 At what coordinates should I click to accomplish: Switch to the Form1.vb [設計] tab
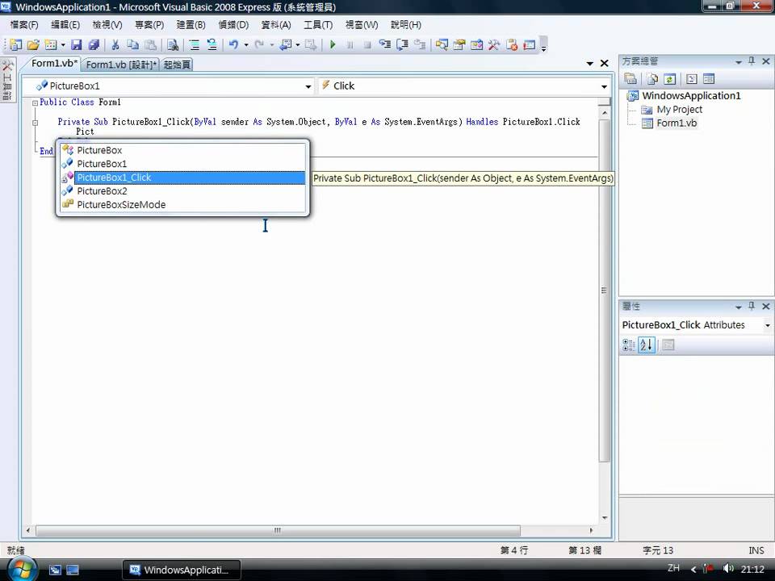point(122,65)
